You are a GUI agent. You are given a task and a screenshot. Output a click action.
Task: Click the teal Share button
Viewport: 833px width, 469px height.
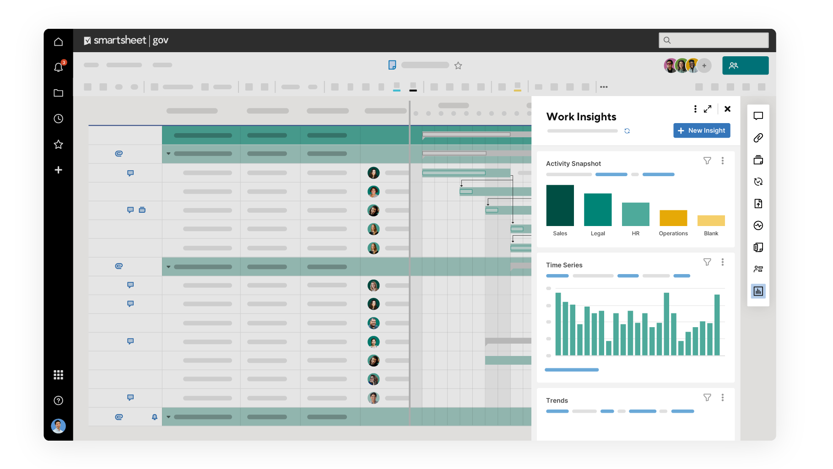coord(745,65)
